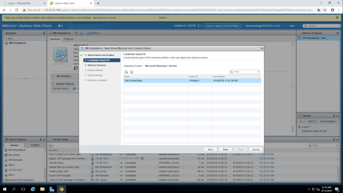Minimize wizard using double-arrow icon
The height and width of the screenshot is (193, 343).
(x=262, y=48)
